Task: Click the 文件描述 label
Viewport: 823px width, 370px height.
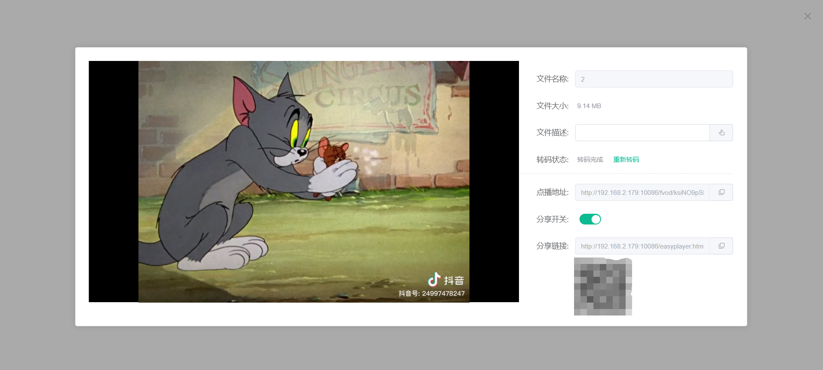Action: point(553,133)
